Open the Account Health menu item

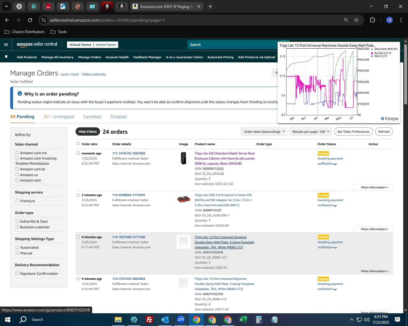pos(117,57)
